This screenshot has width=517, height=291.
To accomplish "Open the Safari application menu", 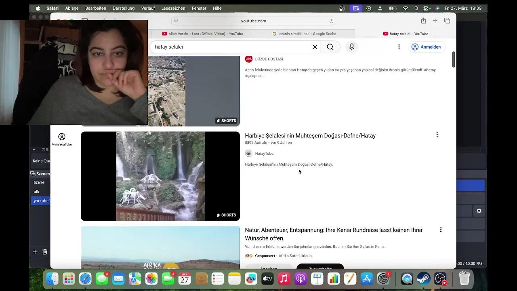I will (53, 8).
